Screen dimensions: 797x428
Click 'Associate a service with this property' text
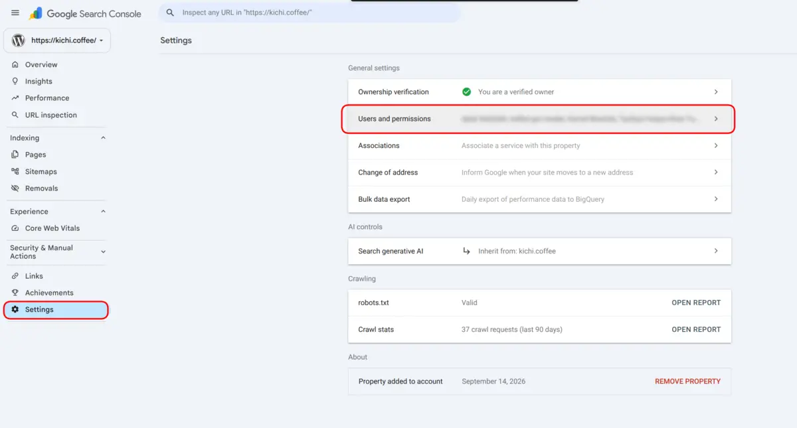coord(521,145)
